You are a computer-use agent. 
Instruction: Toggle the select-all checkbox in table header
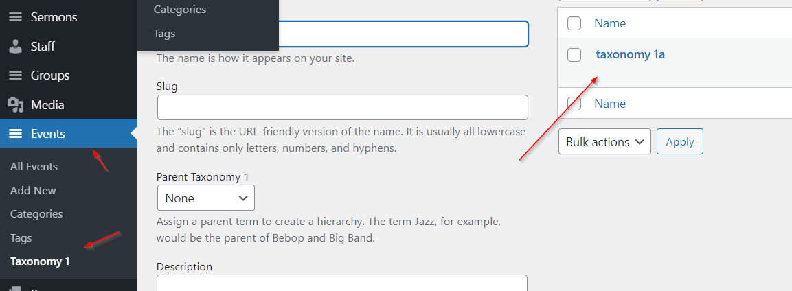(x=574, y=23)
